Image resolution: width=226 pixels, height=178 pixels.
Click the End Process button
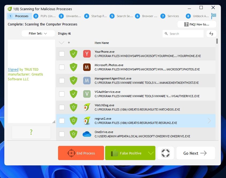pyautogui.click(x=81, y=153)
